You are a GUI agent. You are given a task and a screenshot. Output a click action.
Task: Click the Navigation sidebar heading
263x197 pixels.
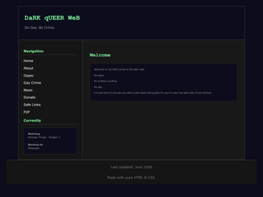[x=34, y=51]
